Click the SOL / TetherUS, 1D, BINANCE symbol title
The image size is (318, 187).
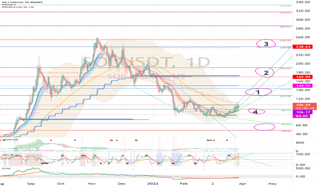tap(22, 2)
